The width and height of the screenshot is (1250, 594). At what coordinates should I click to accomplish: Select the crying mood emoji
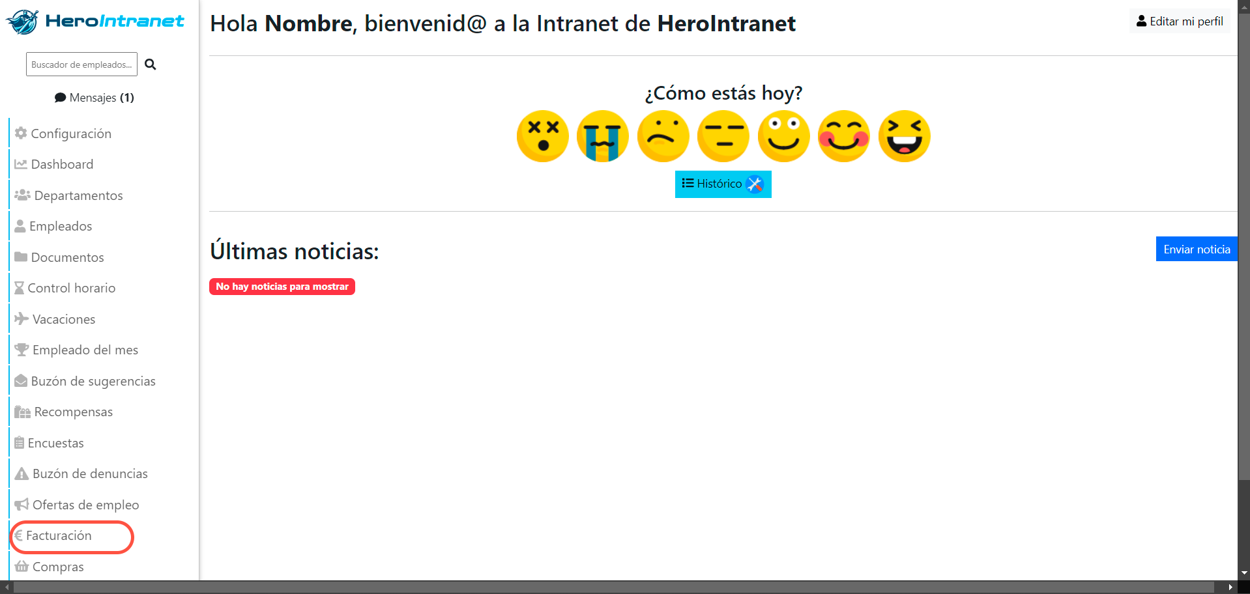[x=603, y=136]
